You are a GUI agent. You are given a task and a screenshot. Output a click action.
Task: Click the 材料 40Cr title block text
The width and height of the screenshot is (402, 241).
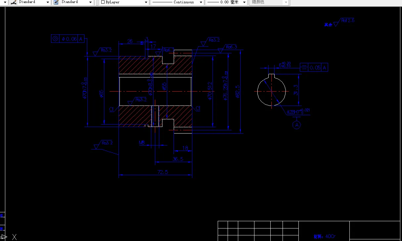324,236
